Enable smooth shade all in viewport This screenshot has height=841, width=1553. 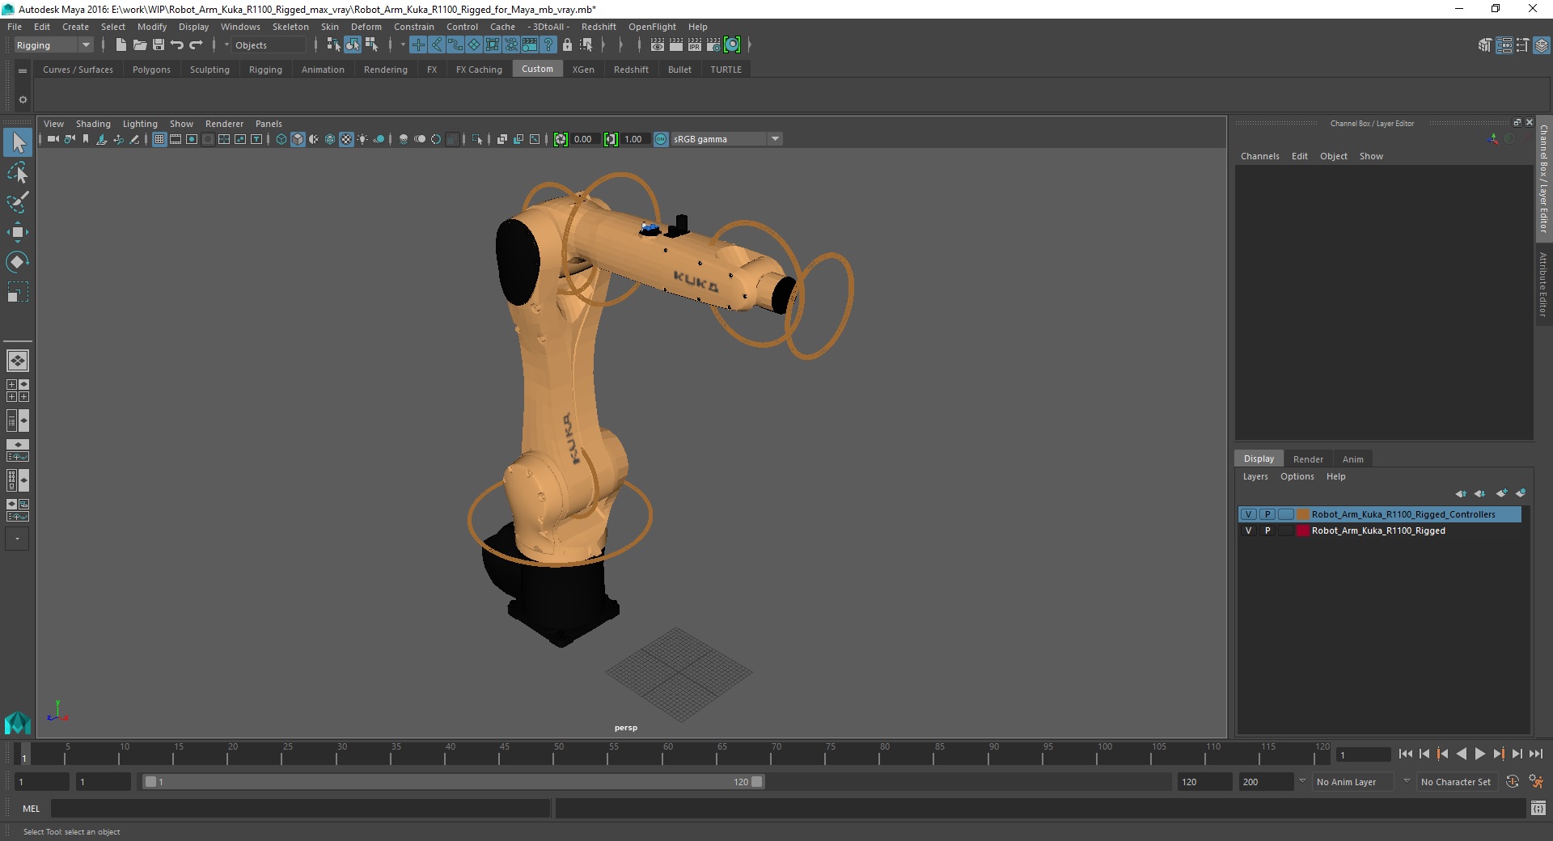pos(298,139)
